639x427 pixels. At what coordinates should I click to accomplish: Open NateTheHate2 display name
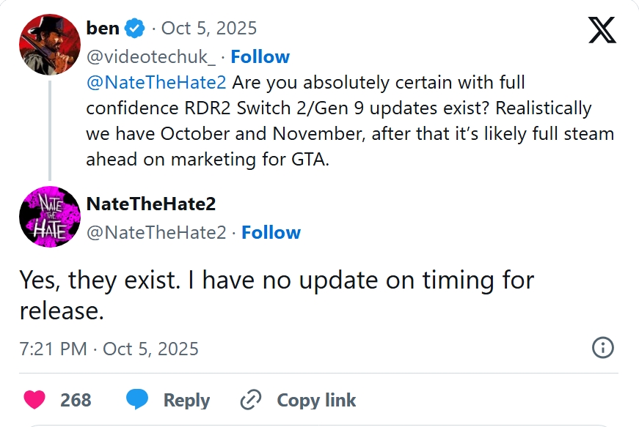(x=151, y=204)
